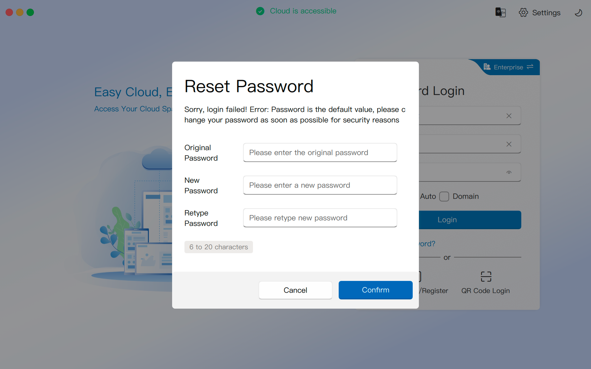Click into the New Password field
Viewport: 591px width, 369px height.
[x=320, y=185]
